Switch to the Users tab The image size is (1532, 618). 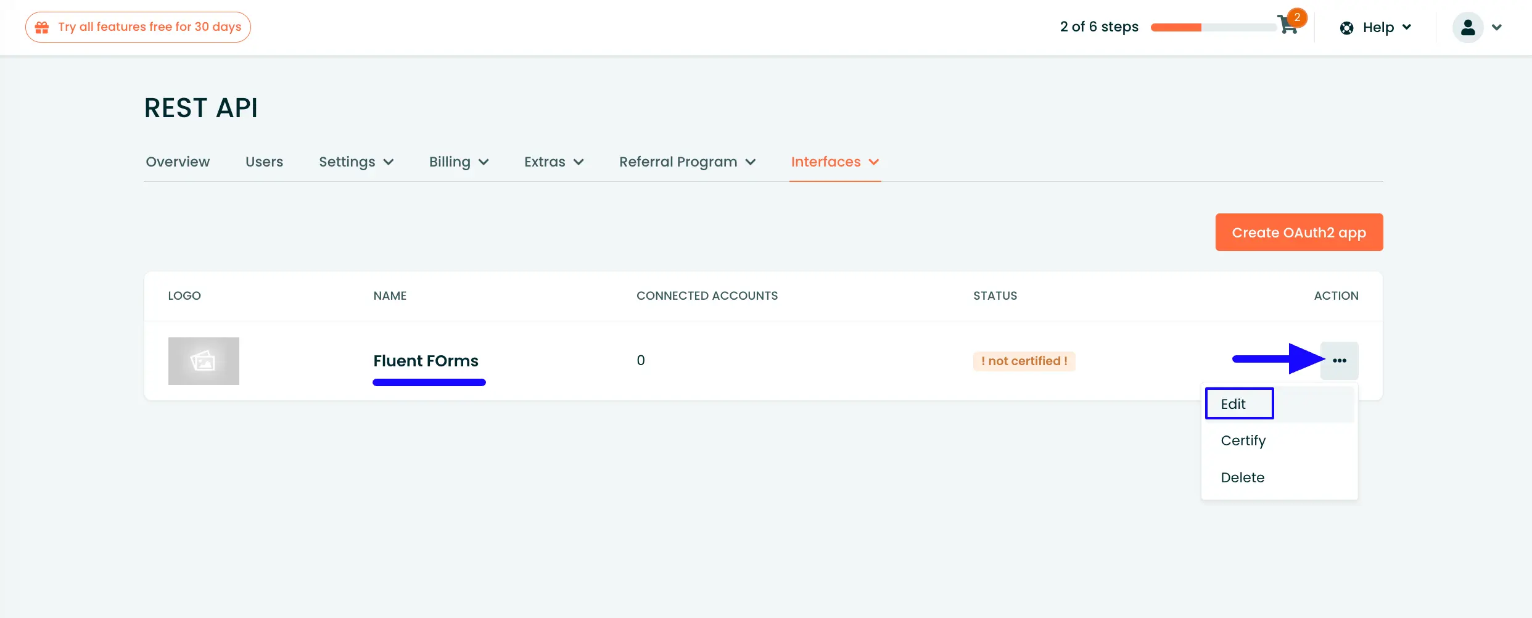point(264,162)
